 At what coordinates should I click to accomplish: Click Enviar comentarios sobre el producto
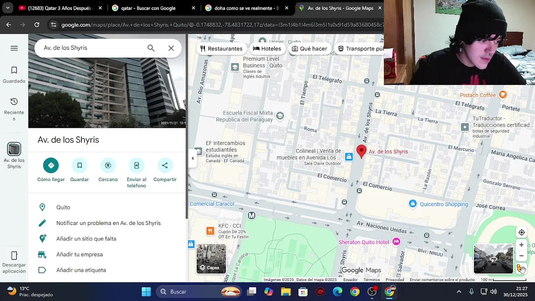tap(442, 280)
